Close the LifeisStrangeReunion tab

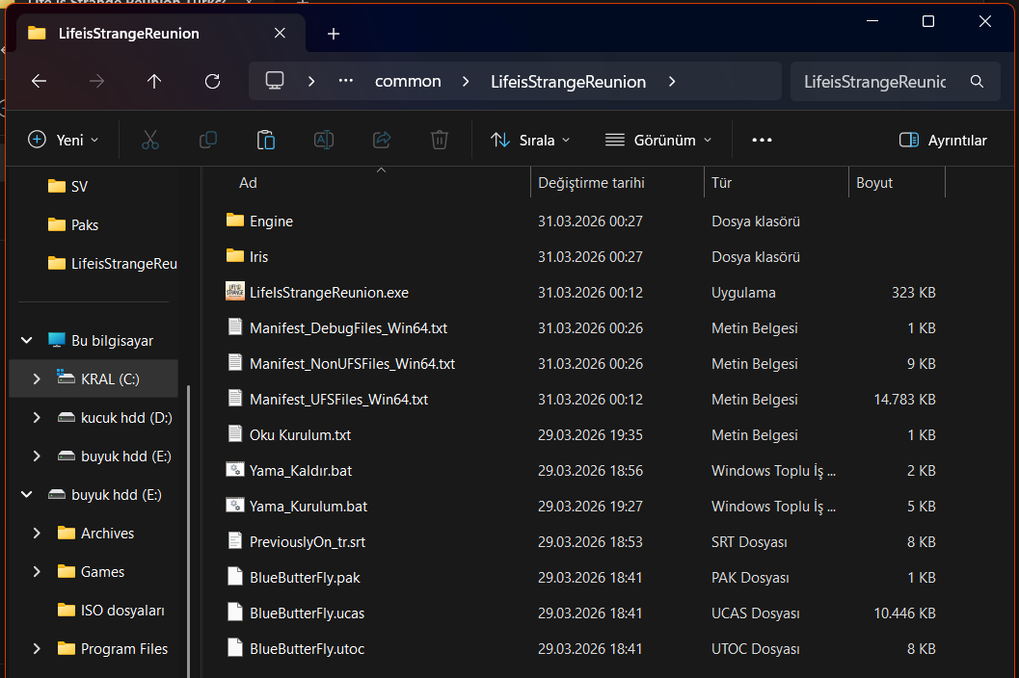pyautogui.click(x=280, y=33)
